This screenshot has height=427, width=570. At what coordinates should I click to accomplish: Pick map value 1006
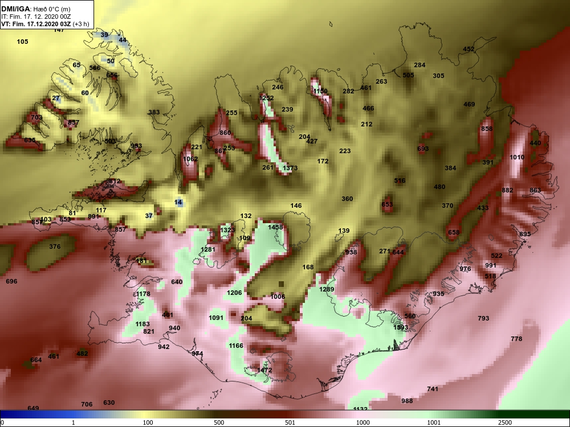click(x=278, y=297)
